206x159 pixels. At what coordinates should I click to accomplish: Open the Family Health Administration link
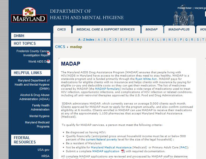[40, 107]
